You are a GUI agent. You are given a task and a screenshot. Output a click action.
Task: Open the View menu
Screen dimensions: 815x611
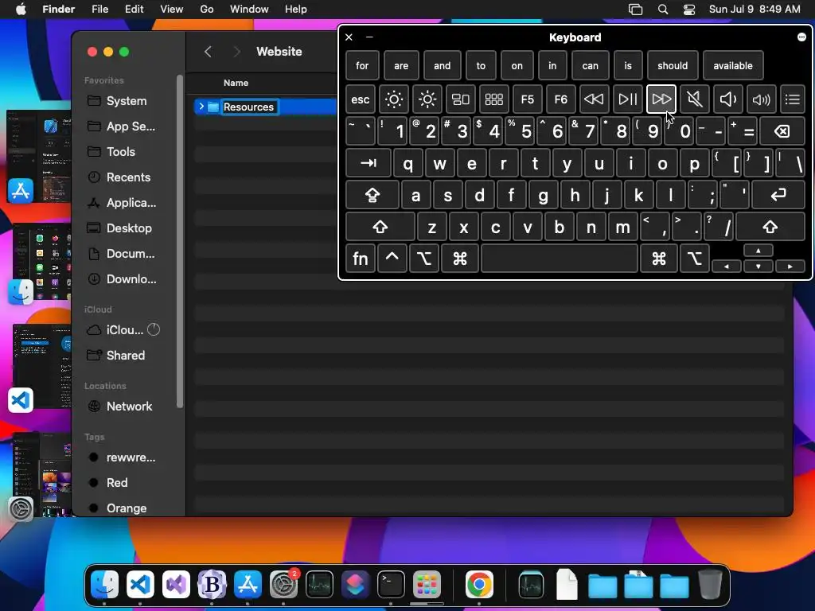(x=171, y=9)
